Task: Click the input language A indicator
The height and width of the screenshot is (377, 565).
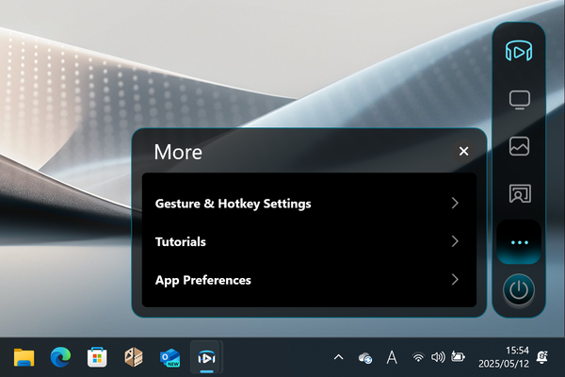Action: tap(392, 357)
